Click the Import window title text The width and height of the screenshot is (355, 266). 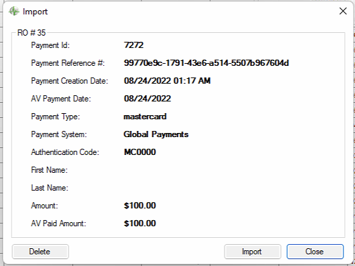35,12
